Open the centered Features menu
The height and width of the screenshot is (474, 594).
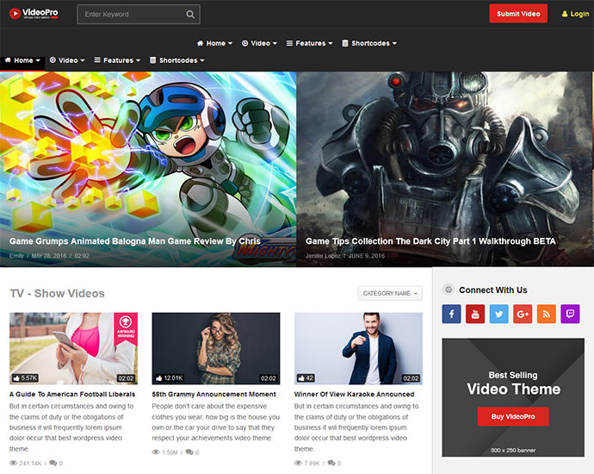click(x=310, y=43)
